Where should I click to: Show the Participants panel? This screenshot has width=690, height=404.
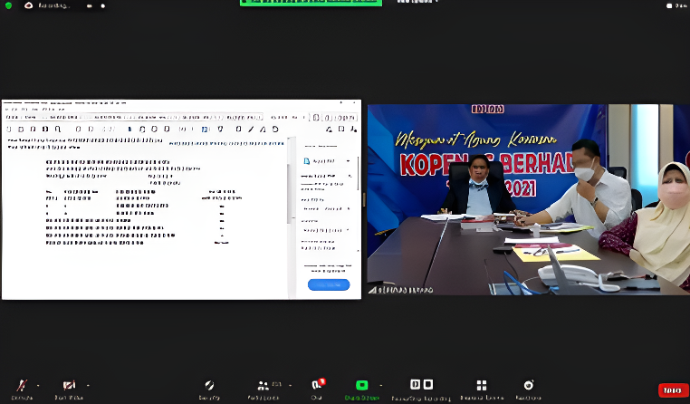(x=264, y=386)
